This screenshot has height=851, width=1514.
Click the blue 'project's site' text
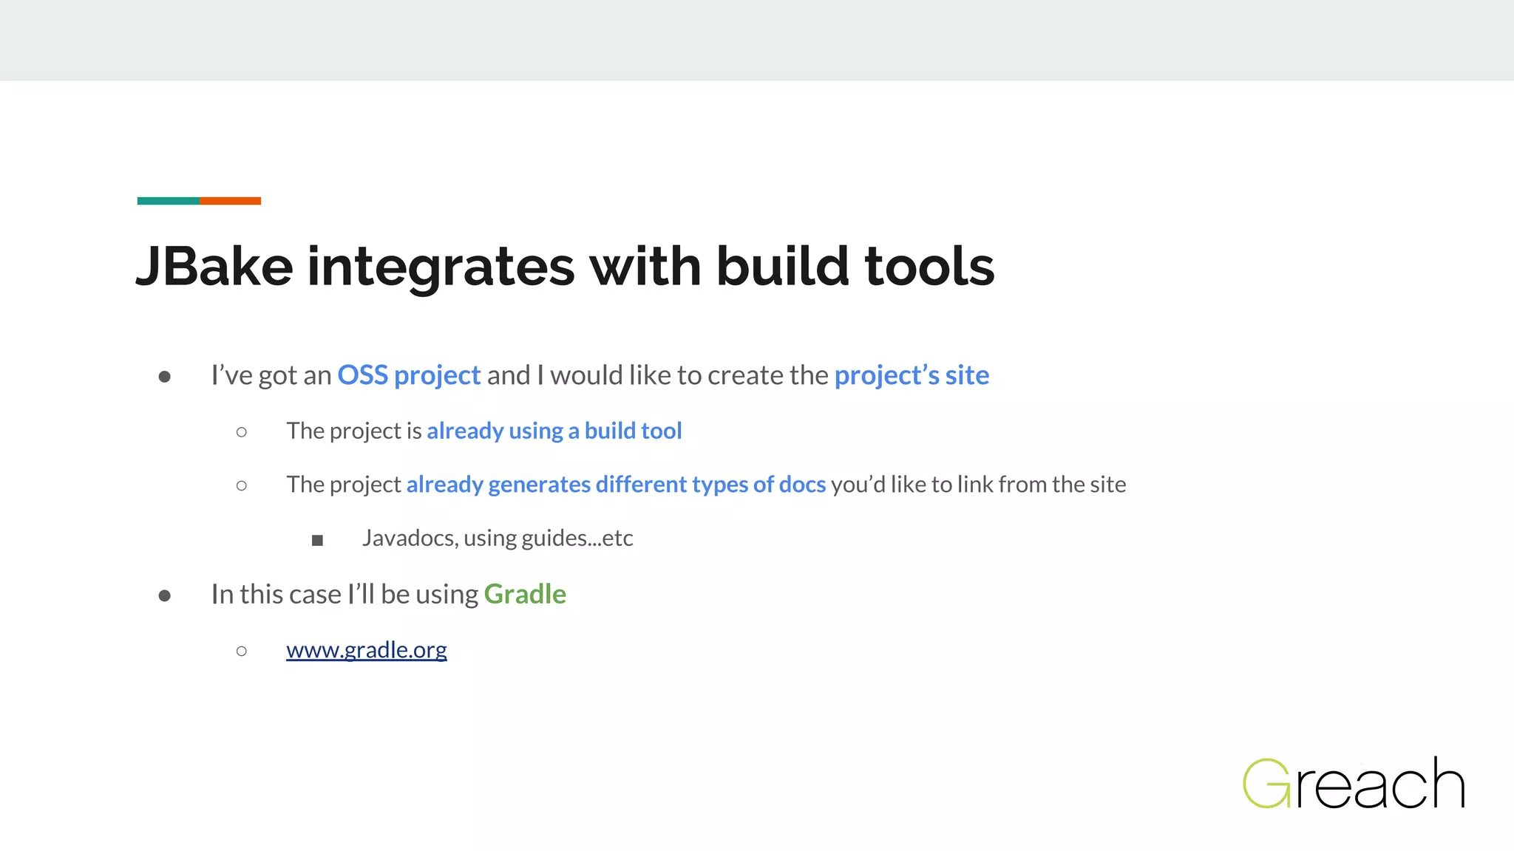(x=912, y=375)
